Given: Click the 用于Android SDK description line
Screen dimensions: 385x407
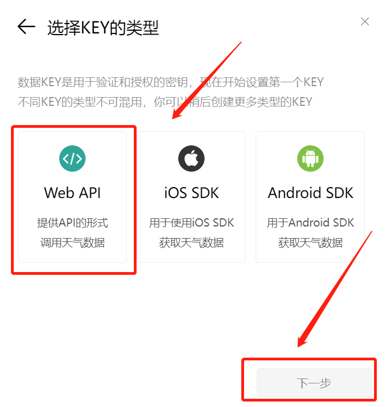Looking at the screenshot, I should (x=310, y=223).
